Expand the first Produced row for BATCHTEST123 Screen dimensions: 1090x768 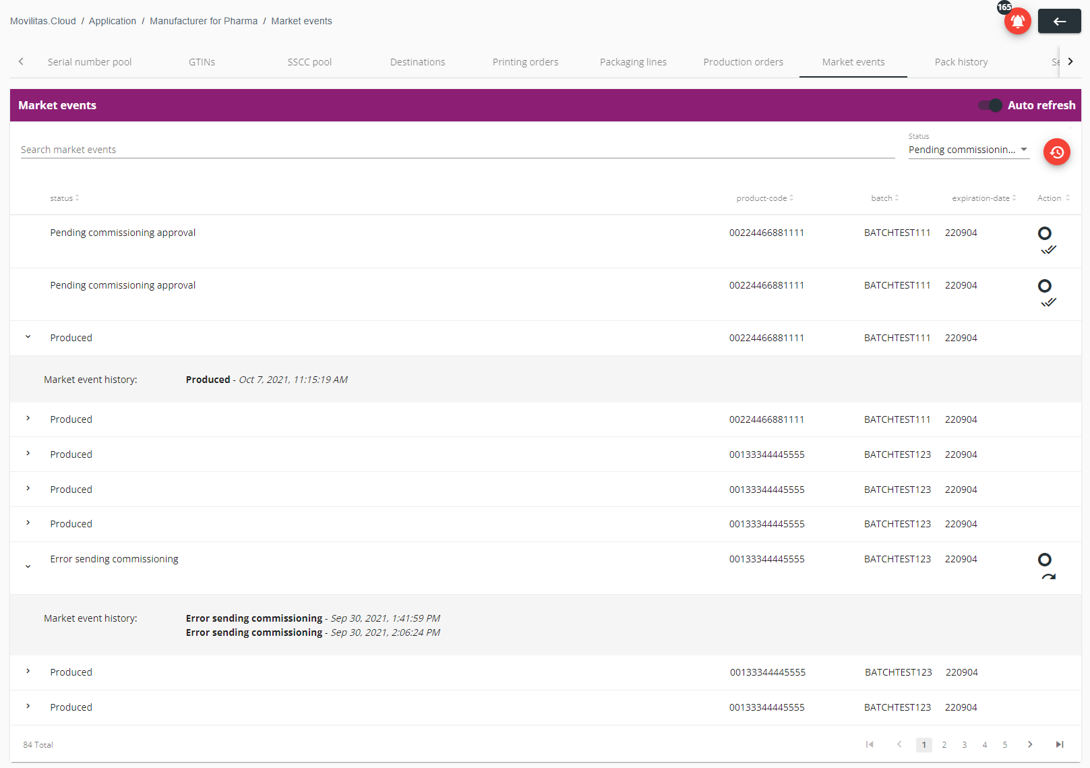(x=28, y=453)
